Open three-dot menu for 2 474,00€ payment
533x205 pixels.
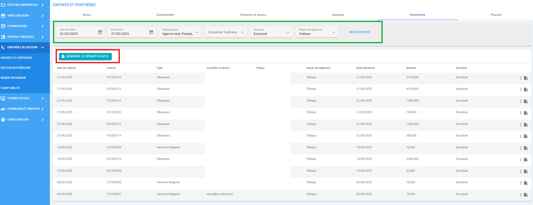521,78
